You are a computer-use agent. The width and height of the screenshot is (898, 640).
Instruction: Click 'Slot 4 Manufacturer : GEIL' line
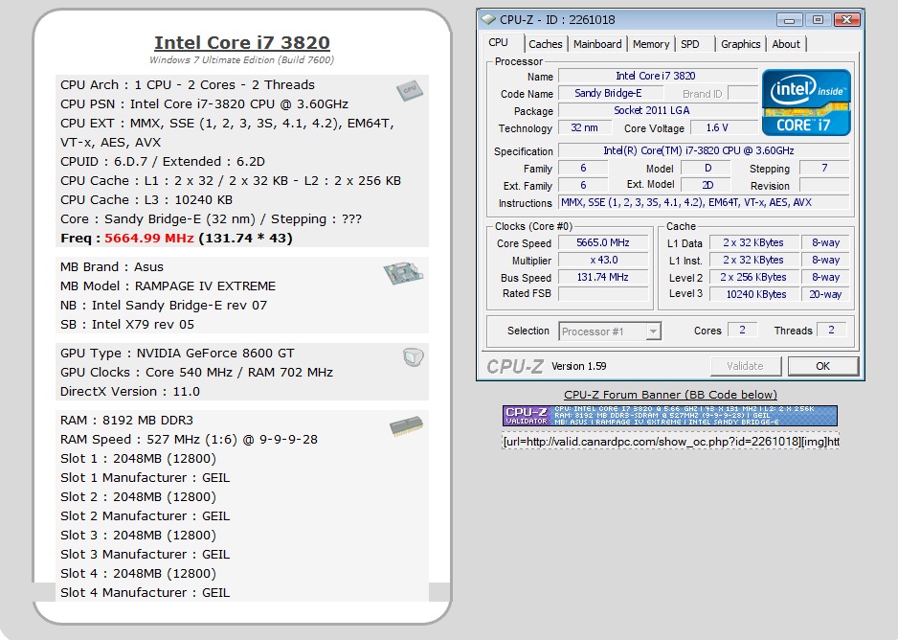pyautogui.click(x=145, y=592)
